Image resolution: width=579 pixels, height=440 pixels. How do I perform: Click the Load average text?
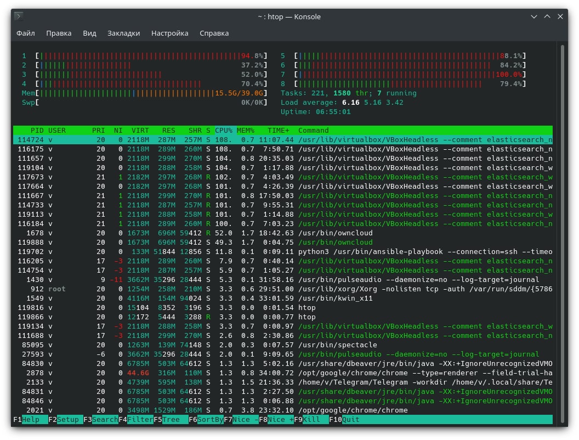pos(342,103)
